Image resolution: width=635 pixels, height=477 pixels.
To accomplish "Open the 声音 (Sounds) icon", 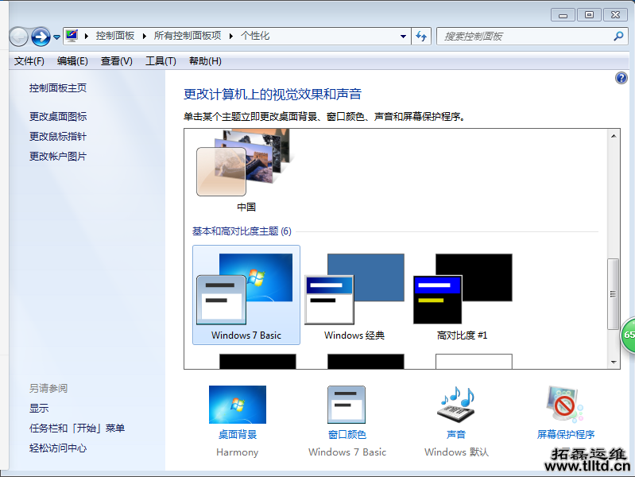I will (x=455, y=405).
